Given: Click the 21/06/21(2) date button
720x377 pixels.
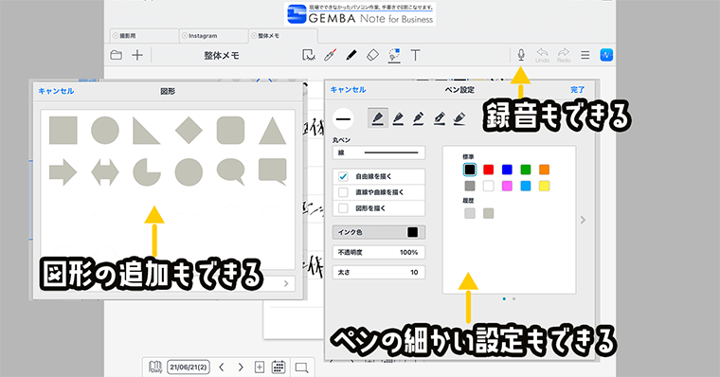Looking at the screenshot, I should (x=189, y=367).
